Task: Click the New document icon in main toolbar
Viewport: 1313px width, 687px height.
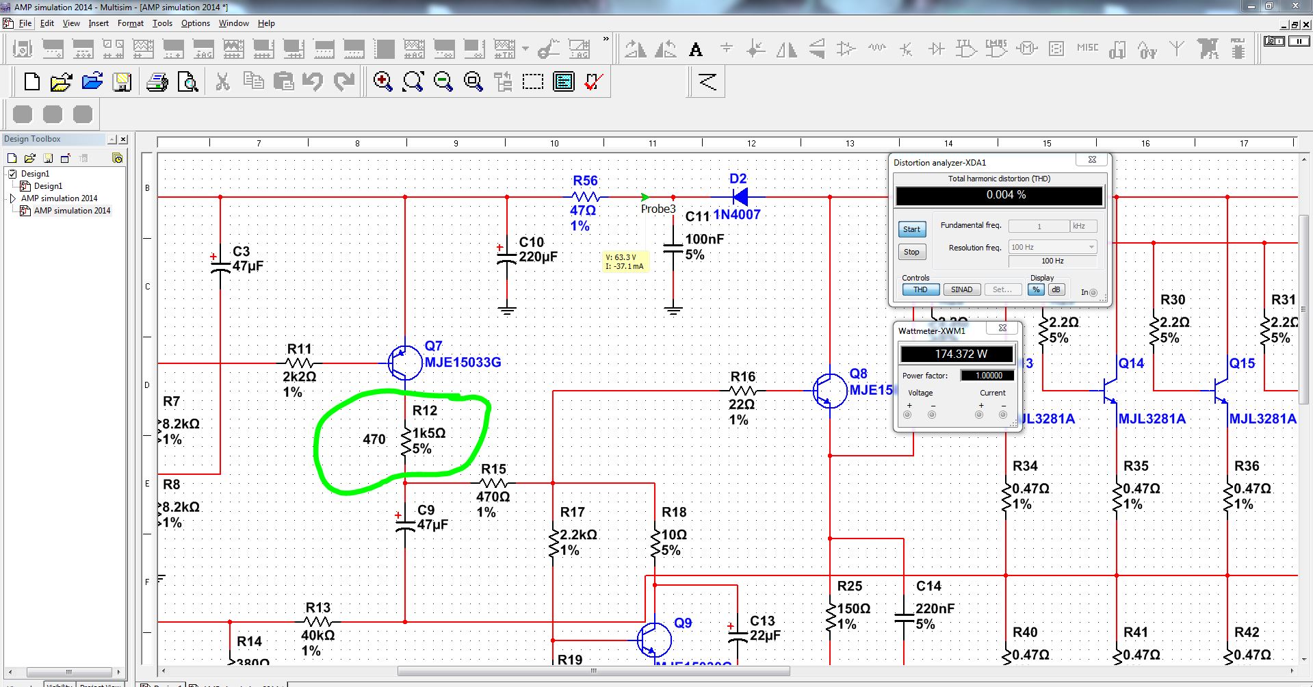Action: (x=31, y=82)
